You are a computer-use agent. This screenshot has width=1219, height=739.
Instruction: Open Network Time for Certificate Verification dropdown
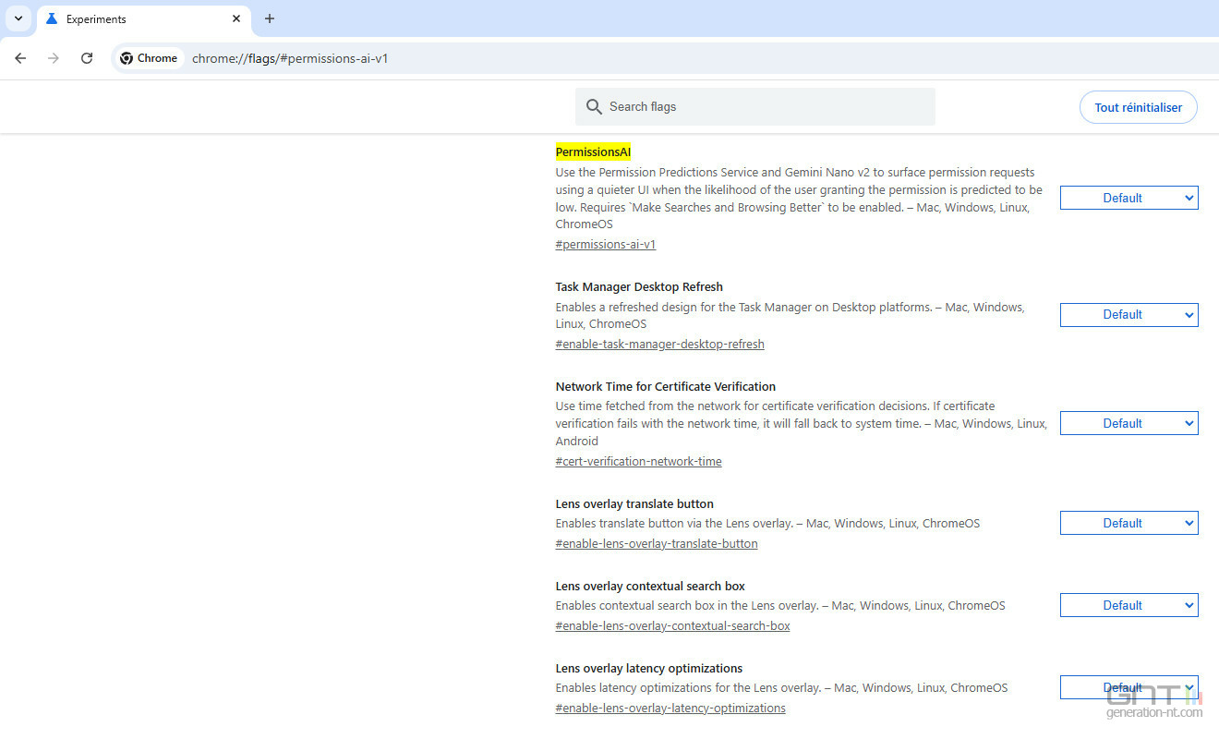[x=1128, y=423]
